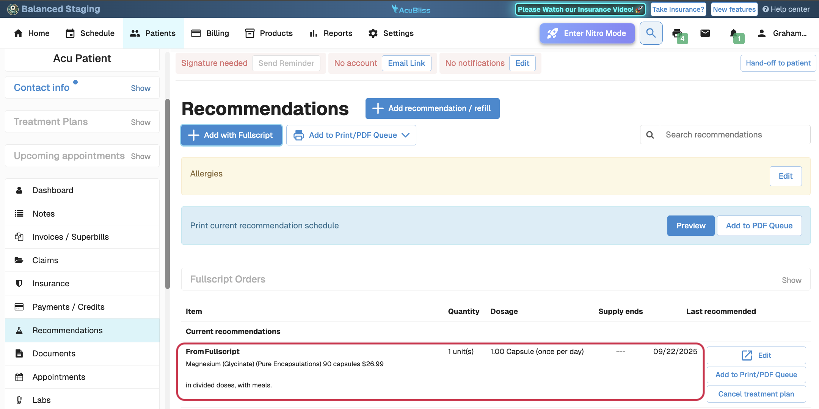Click the sidebar vertical scrollbar
Viewport: 819px width, 409px height.
pyautogui.click(x=167, y=193)
